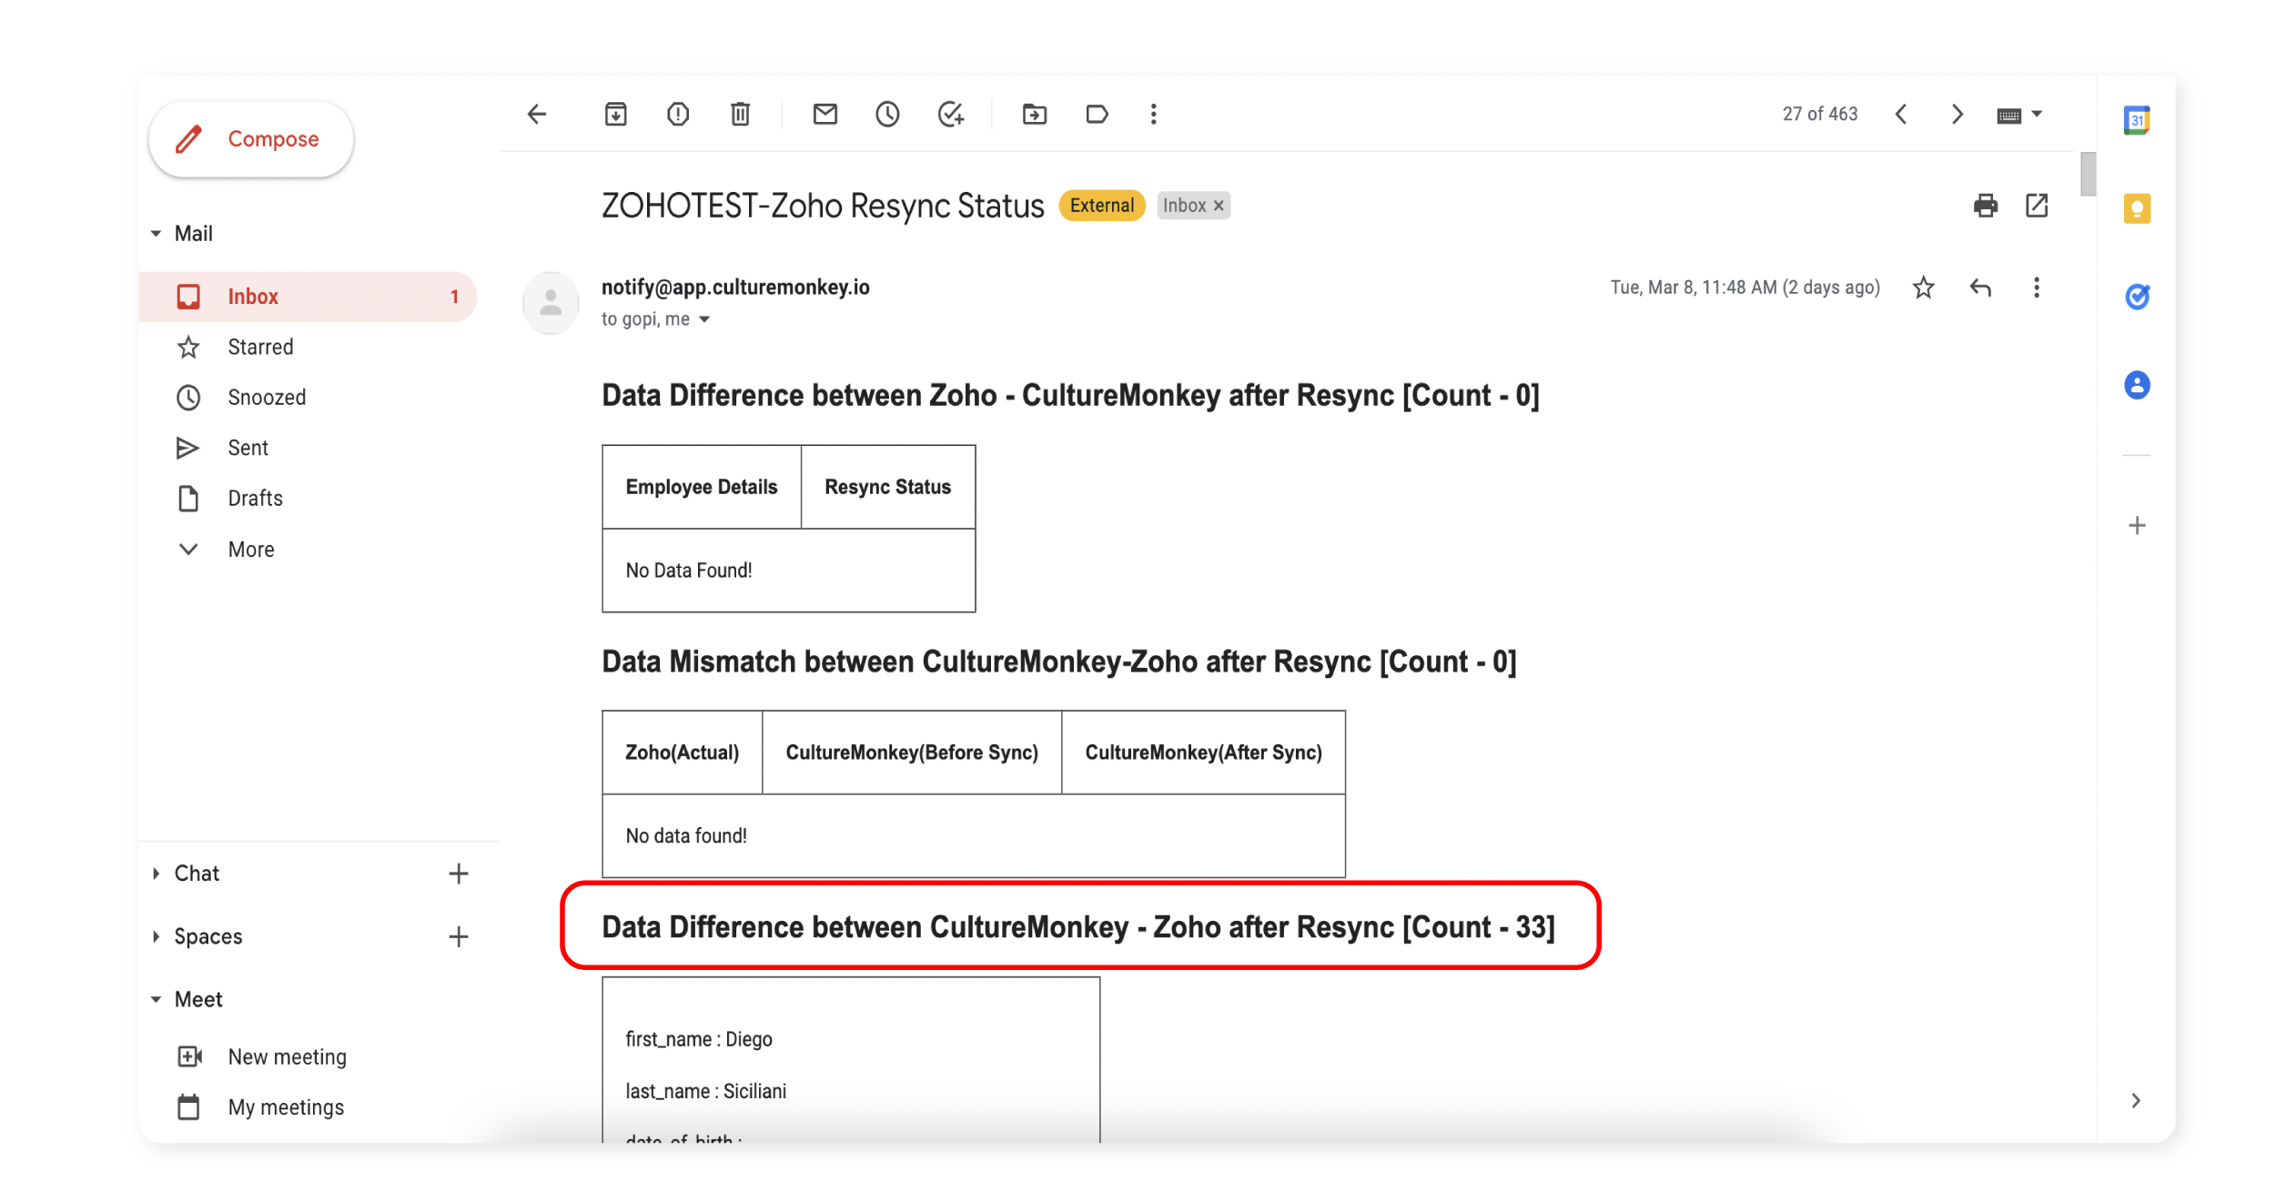The image size is (2276, 1192).
Task: Open the Google Calendar side panel
Action: pos(2137,120)
